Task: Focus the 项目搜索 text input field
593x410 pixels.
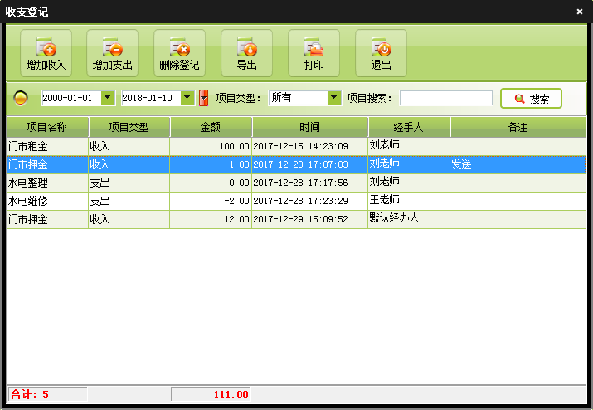Action: pyautogui.click(x=445, y=98)
